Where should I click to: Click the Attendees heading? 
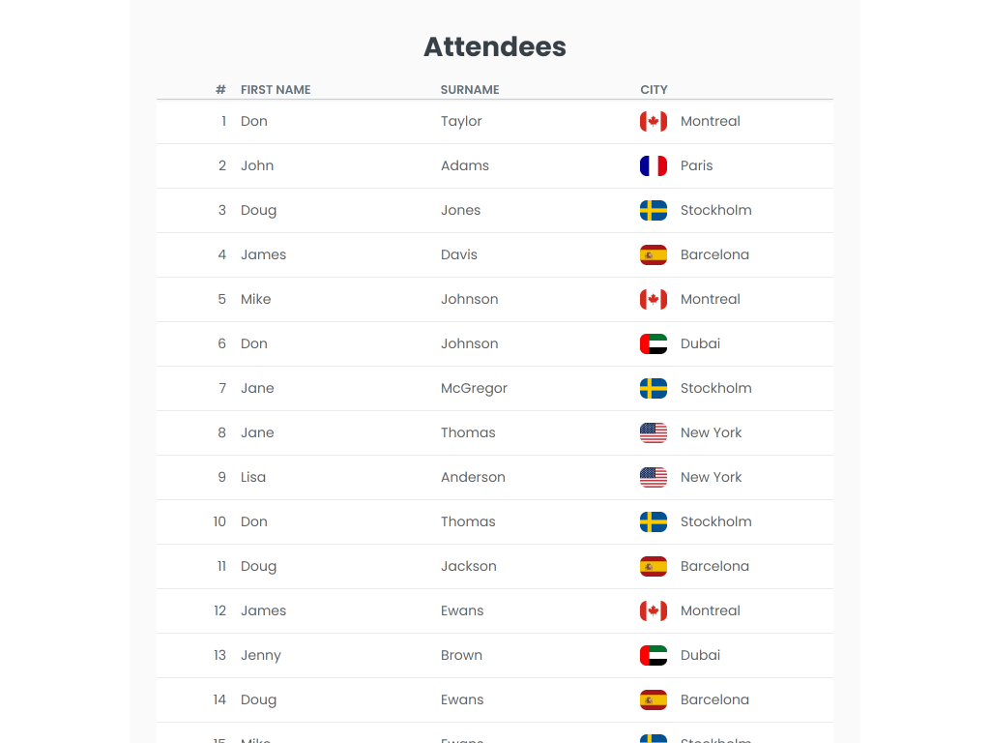495,46
